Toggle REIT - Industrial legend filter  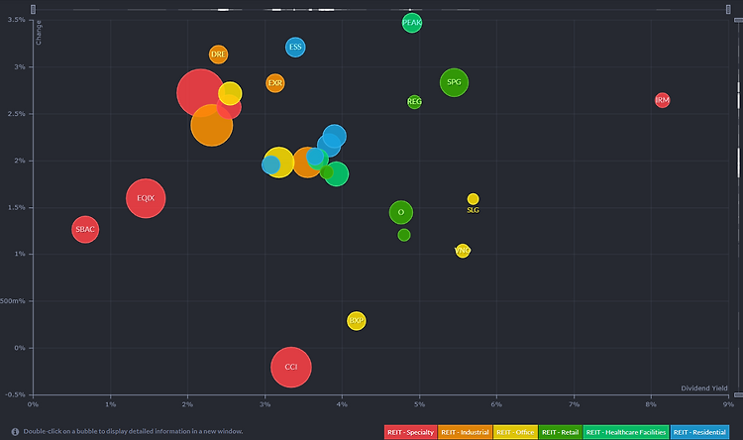(465, 432)
